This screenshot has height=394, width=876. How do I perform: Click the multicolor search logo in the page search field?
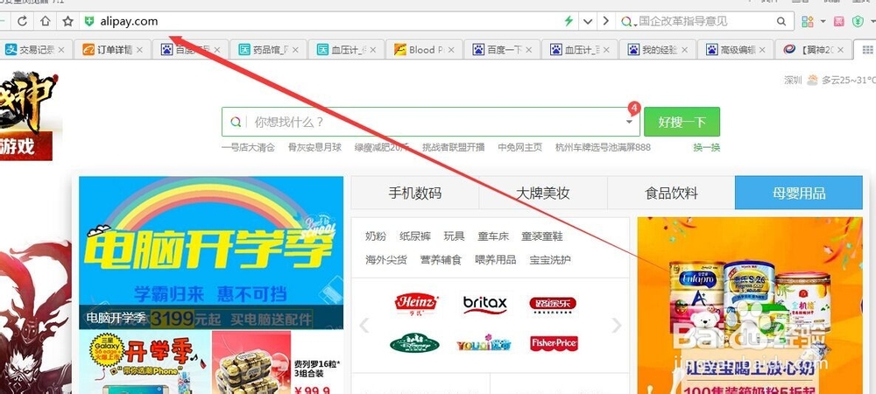[236, 122]
